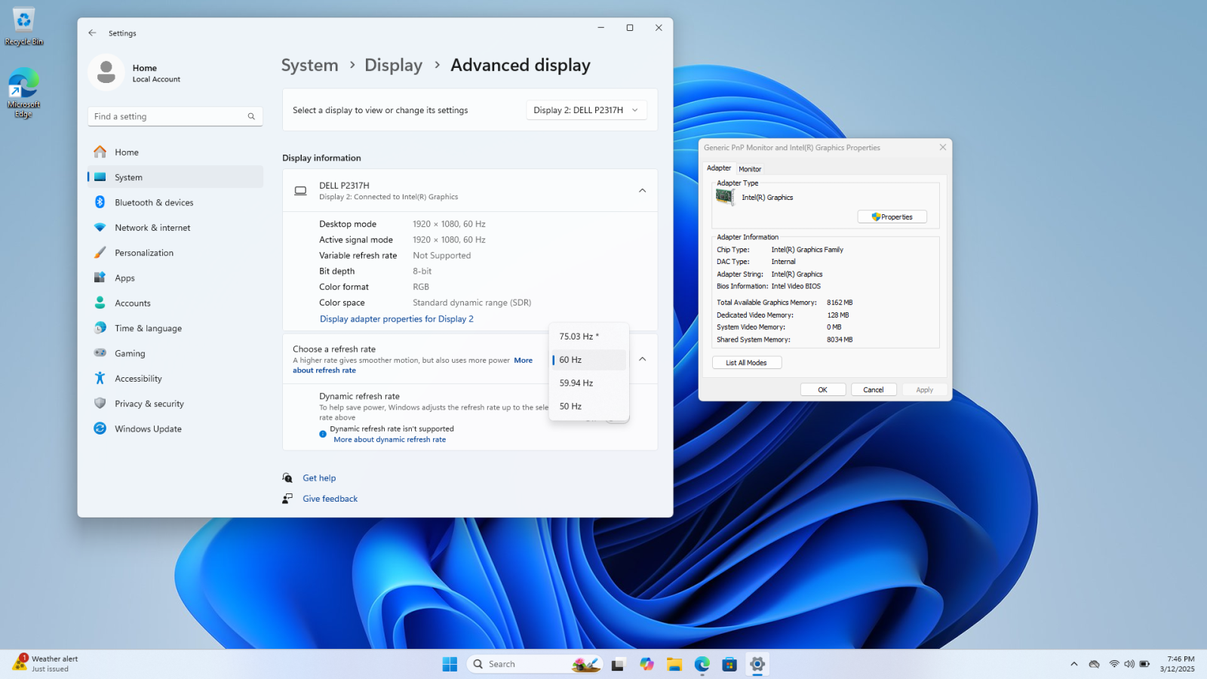Screen dimensions: 1207x679
Task: Open the display selector dropdown
Action: (x=586, y=110)
